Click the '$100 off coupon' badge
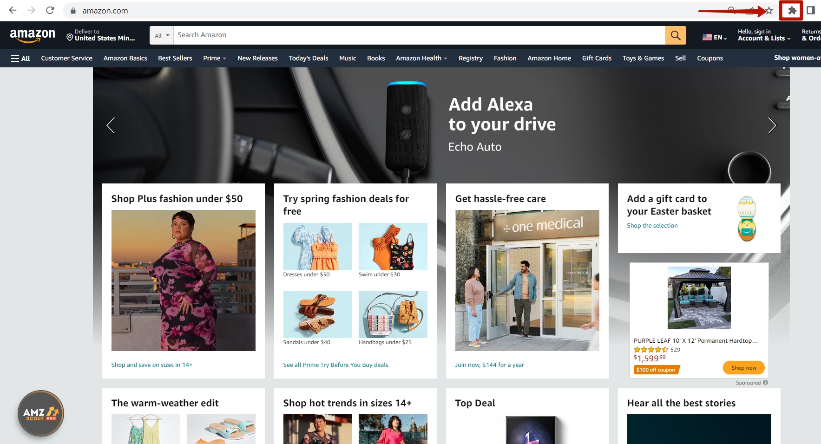Image resolution: width=821 pixels, height=444 pixels. 656,370
